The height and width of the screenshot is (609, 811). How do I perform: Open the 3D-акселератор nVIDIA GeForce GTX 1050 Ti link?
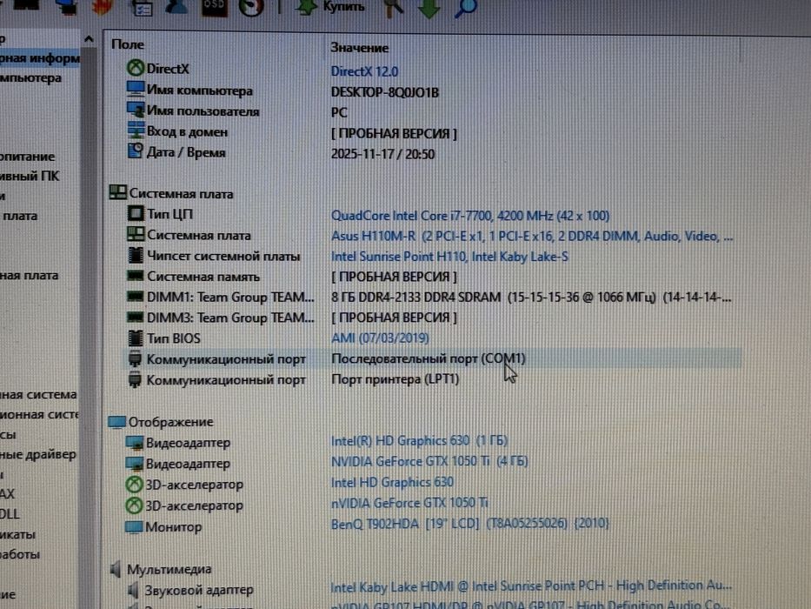(409, 503)
